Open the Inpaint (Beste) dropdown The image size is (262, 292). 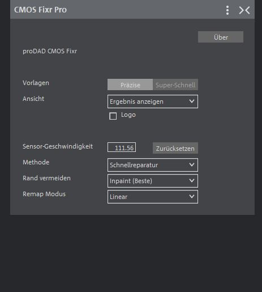pyautogui.click(x=153, y=181)
